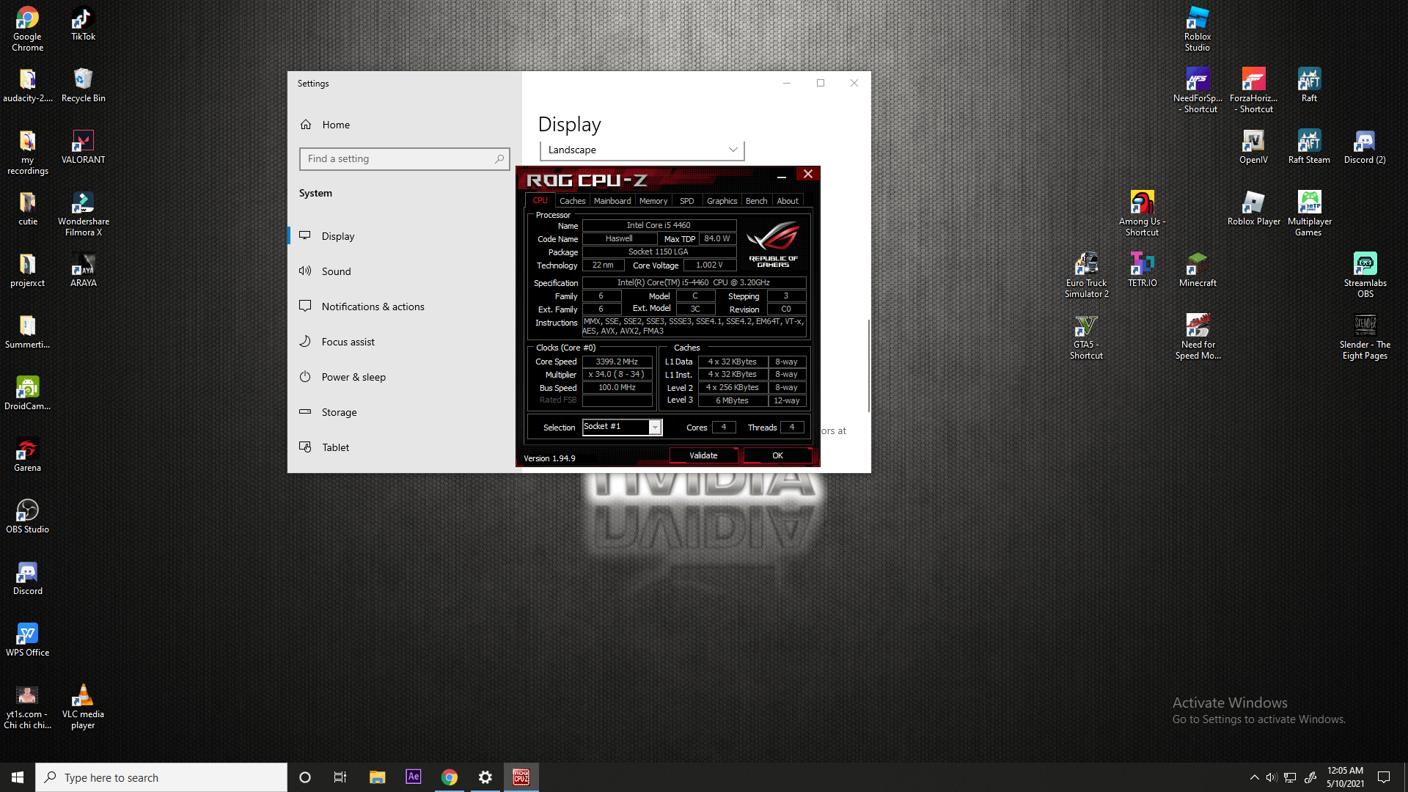This screenshot has width=1408, height=792.
Task: Open File Explorer from taskbar
Action: pos(377,777)
